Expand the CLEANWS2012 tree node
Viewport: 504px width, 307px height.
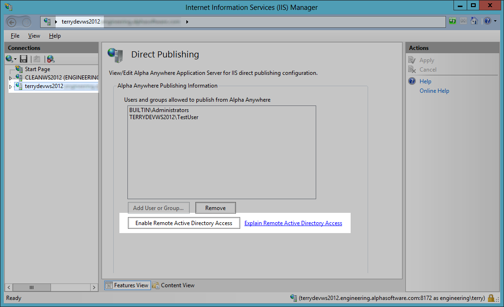[10, 78]
